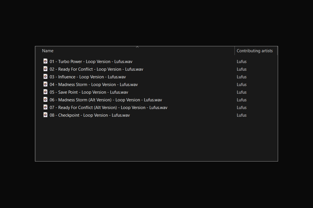This screenshot has width=313, height=208.
Task: Click the wav icon next to 03 Influence
Action: click(x=45, y=77)
